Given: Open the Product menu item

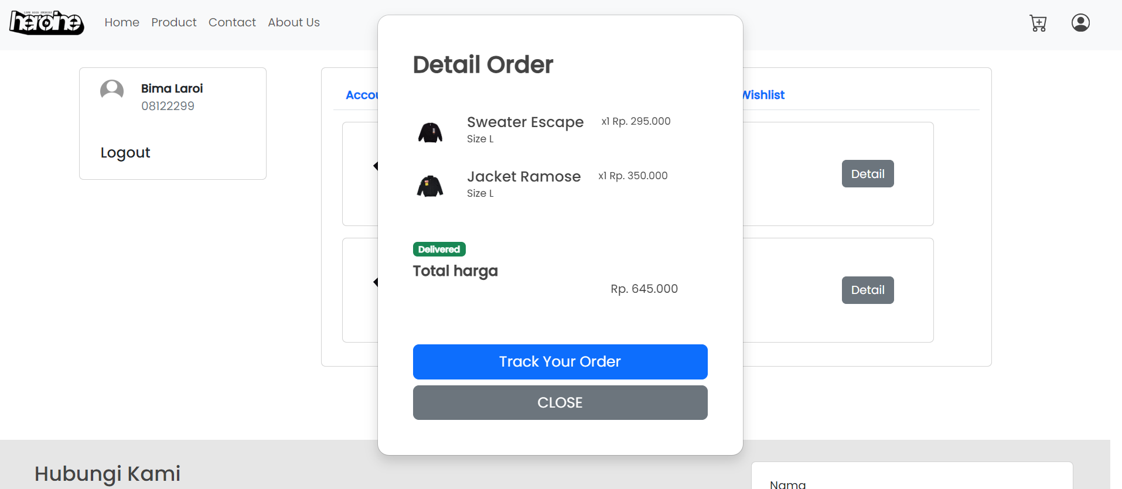Looking at the screenshot, I should click(x=174, y=22).
